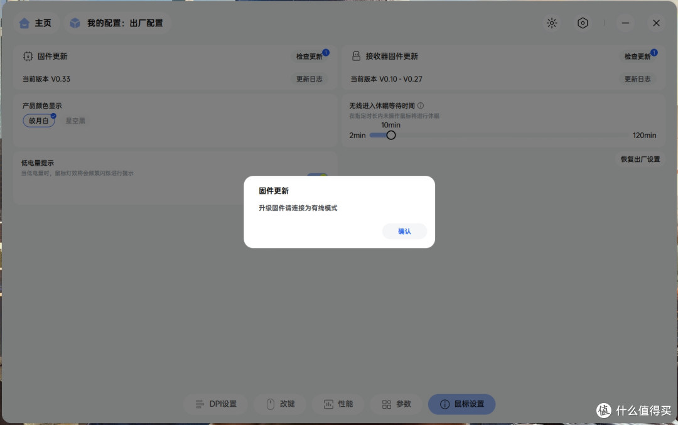Viewport: 678px width, 425px height.
Task: Click the 10min value label above the slider
Action: pos(390,125)
